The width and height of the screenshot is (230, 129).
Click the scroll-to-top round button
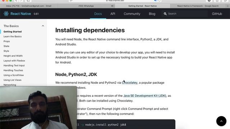click(221, 121)
